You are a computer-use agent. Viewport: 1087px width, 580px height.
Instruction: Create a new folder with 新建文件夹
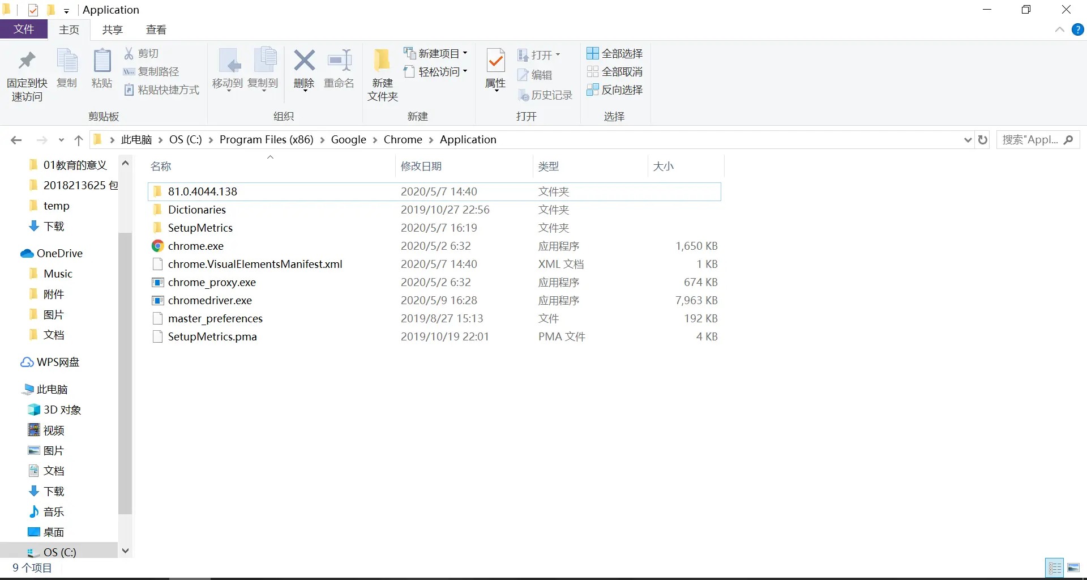coord(383,75)
